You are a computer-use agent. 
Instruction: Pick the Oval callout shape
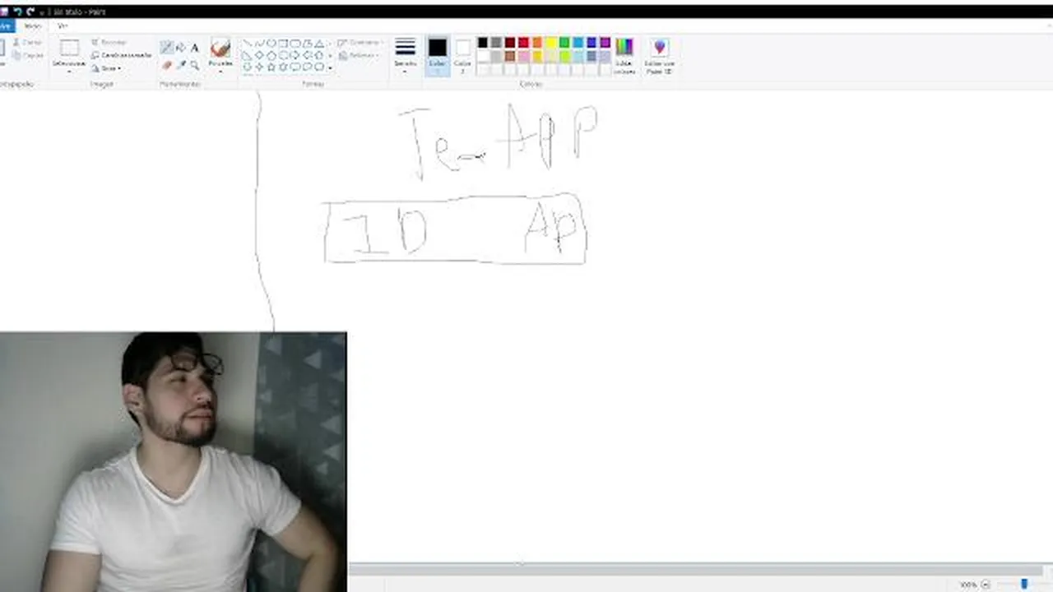click(x=307, y=67)
